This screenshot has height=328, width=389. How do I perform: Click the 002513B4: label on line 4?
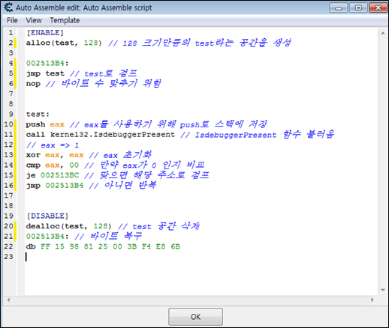pyautogui.click(x=47, y=63)
